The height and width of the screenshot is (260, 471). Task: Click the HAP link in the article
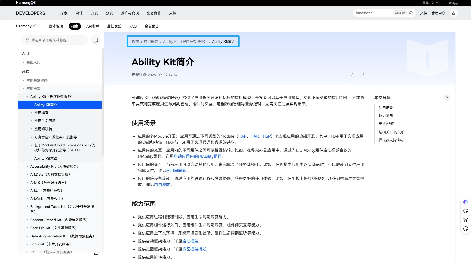[242, 136]
